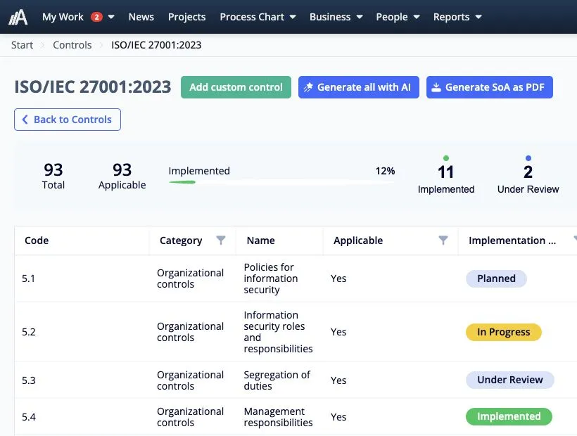Click the Implemented progress bar
The height and width of the screenshot is (436, 577).
pyautogui.click(x=281, y=182)
